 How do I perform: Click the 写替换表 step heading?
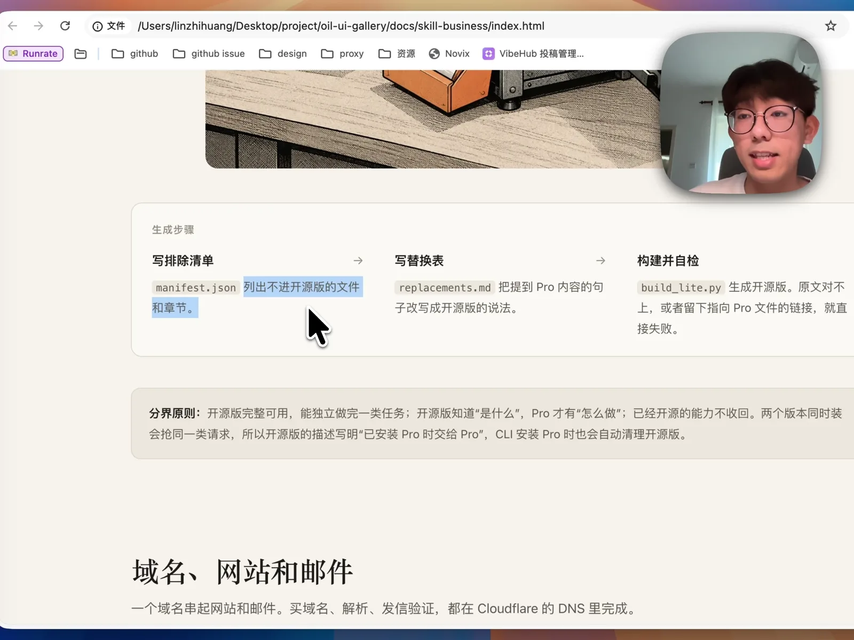419,261
